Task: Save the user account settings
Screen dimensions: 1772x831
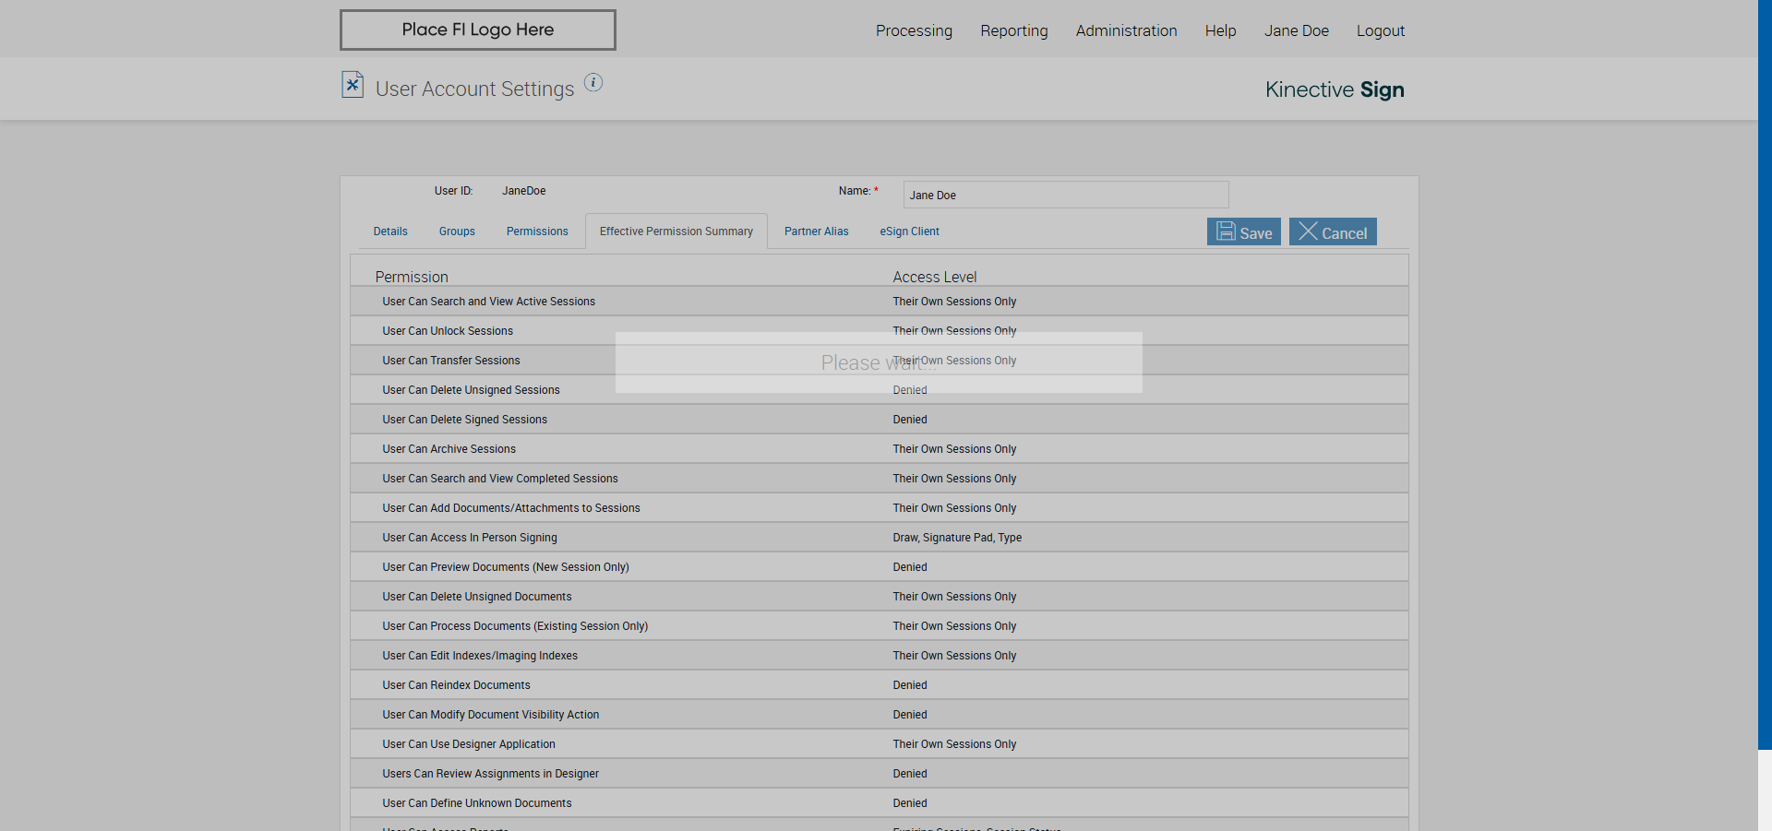Action: 1243,232
